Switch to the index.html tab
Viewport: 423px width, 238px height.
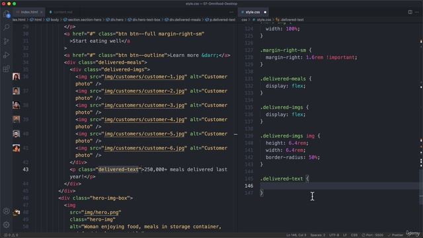29,12
